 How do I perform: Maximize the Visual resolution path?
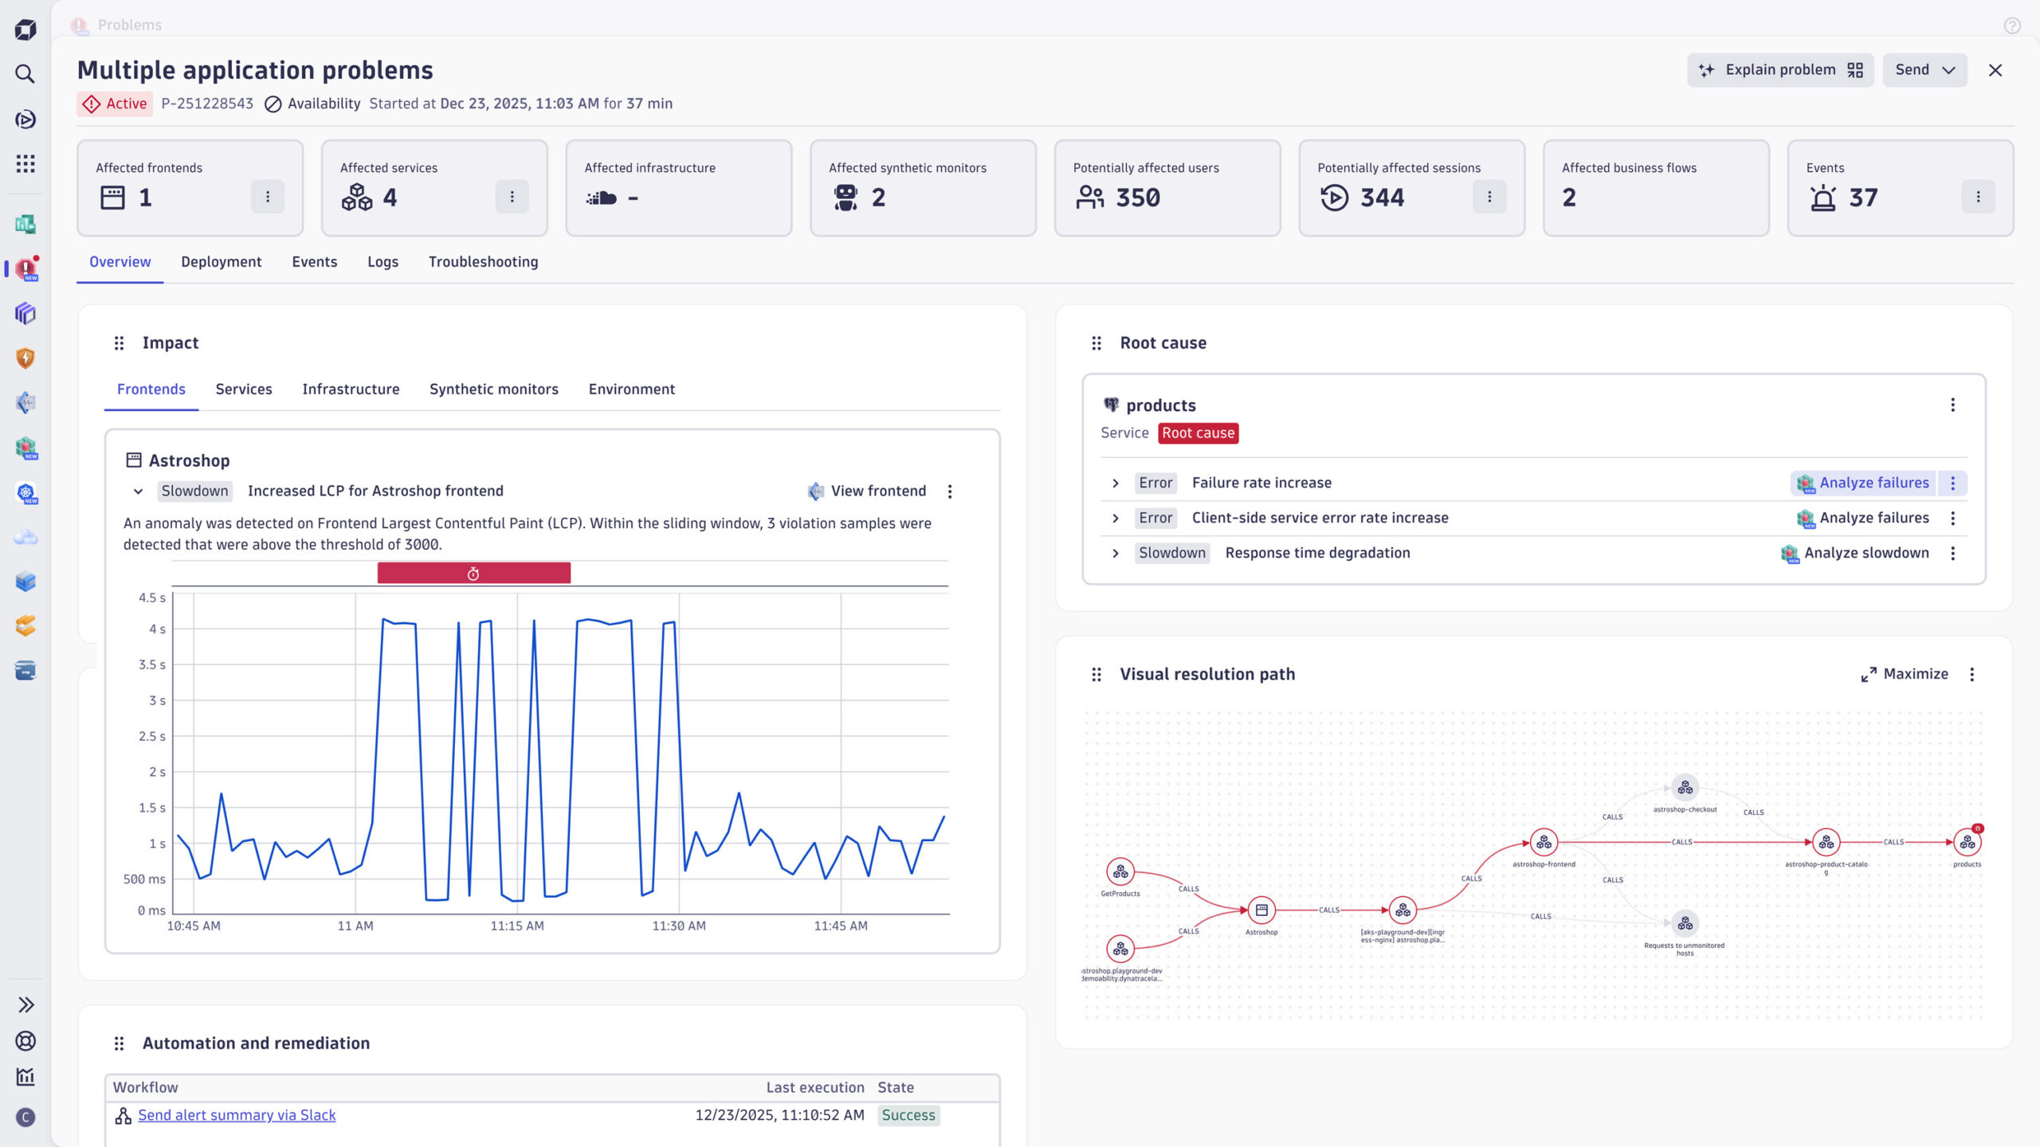pos(1904,675)
